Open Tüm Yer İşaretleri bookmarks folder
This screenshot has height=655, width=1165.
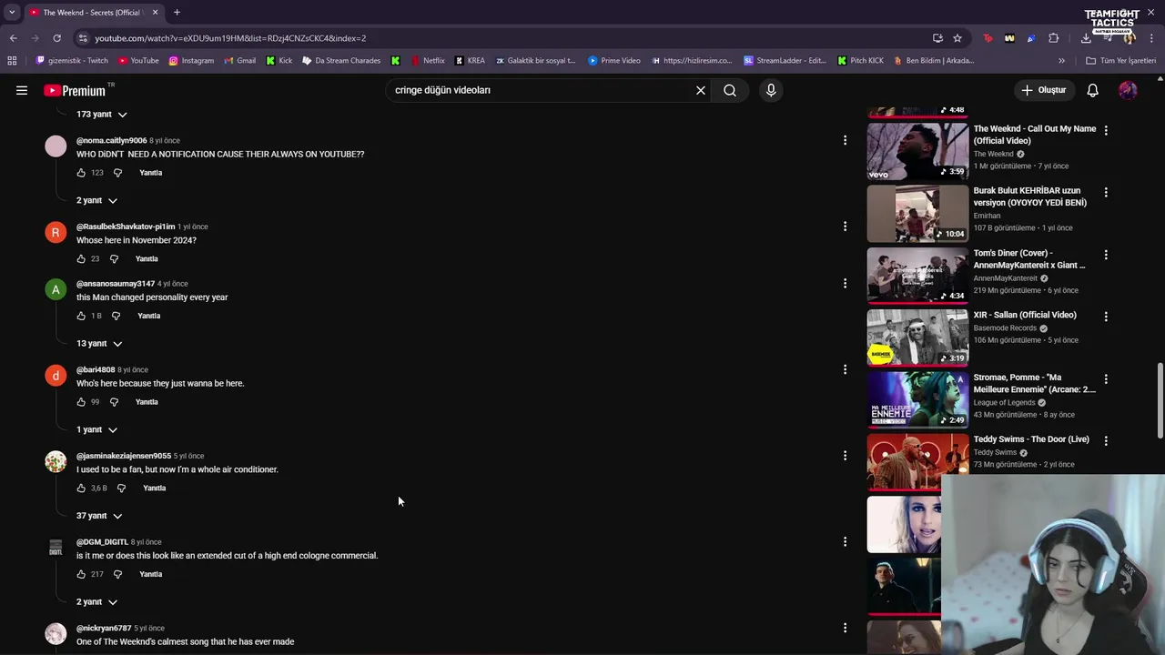(x=1120, y=61)
